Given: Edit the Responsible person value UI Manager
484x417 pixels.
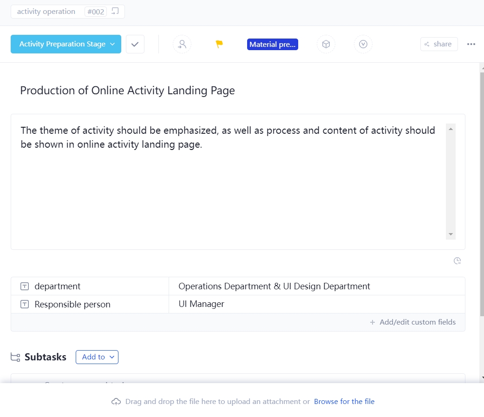Looking at the screenshot, I should [202, 304].
